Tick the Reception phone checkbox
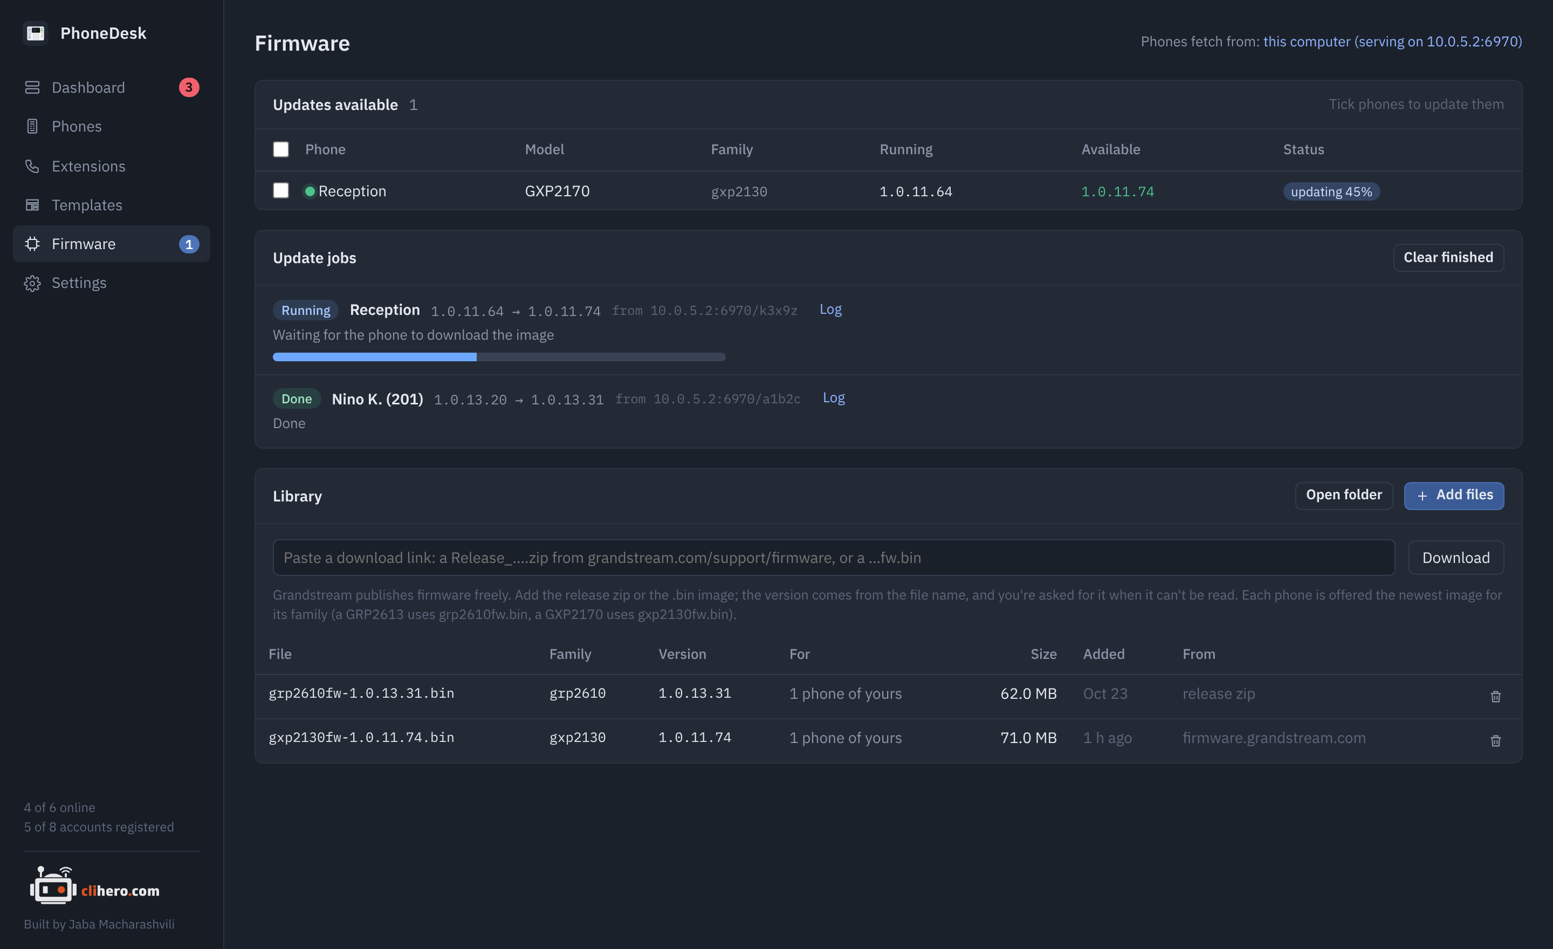 [x=280, y=190]
